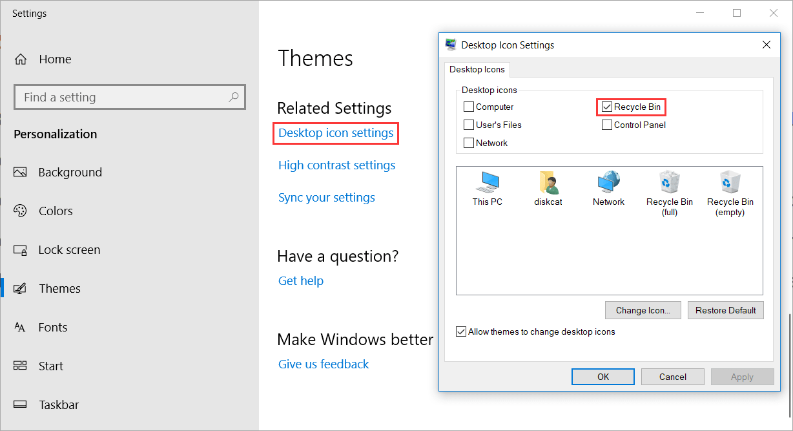This screenshot has width=793, height=431.
Task: Click the This PC icon preview
Action: (x=487, y=187)
